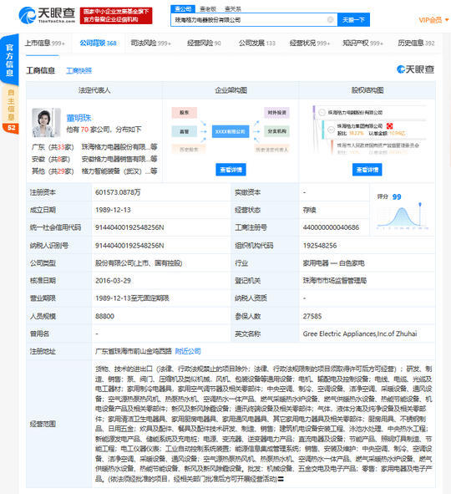Select insured headcount 27585
This screenshot has width=451, height=494.
click(x=312, y=316)
